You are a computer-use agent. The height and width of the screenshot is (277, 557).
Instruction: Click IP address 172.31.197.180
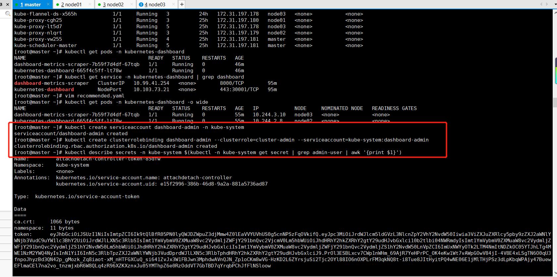point(238,20)
